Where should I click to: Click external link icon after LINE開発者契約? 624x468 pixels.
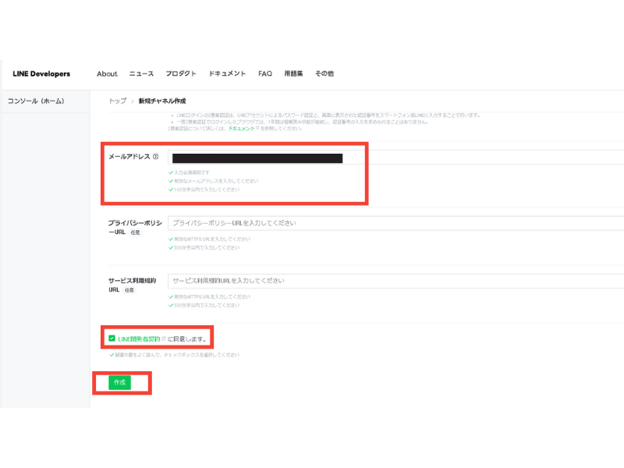coord(164,339)
